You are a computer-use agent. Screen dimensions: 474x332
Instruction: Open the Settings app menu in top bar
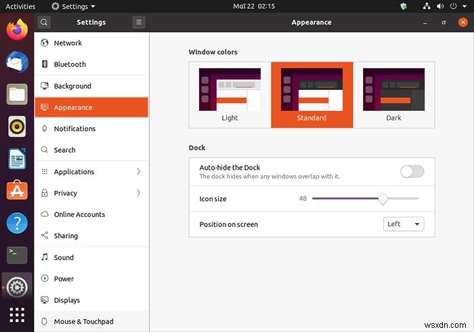(73, 6)
